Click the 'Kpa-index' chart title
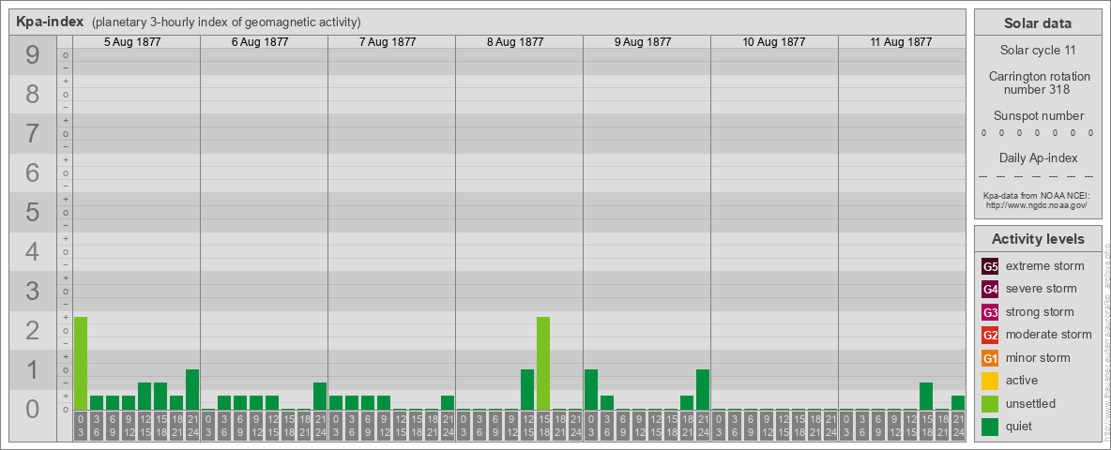The width and height of the screenshot is (1111, 450). pos(51,22)
